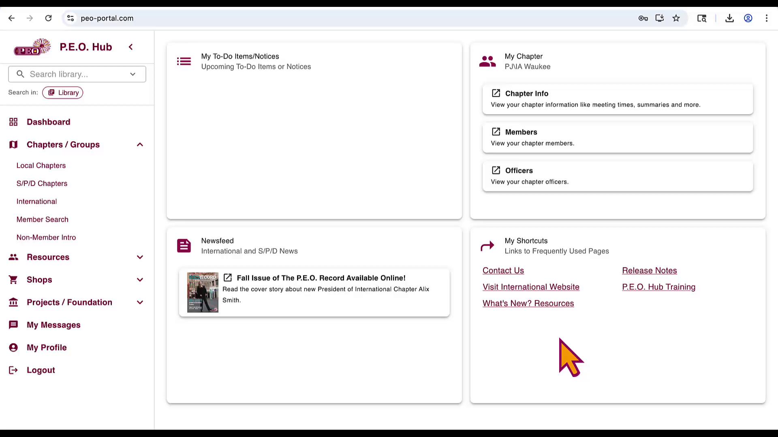Click the To-Do list icon

(x=184, y=62)
